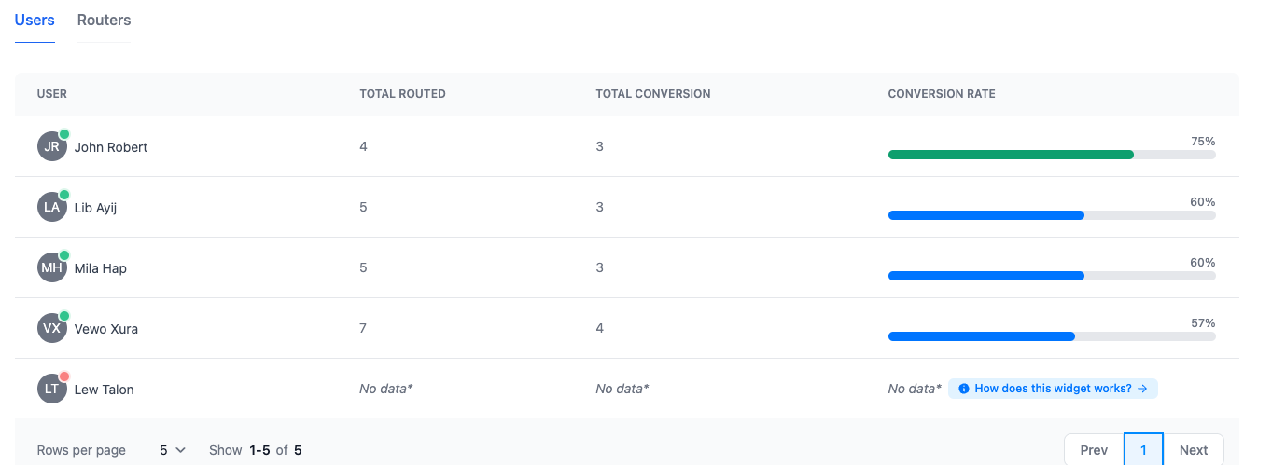The image size is (1272, 465).
Task: Click the arrow icon after widget help text
Action: pyautogui.click(x=1142, y=389)
